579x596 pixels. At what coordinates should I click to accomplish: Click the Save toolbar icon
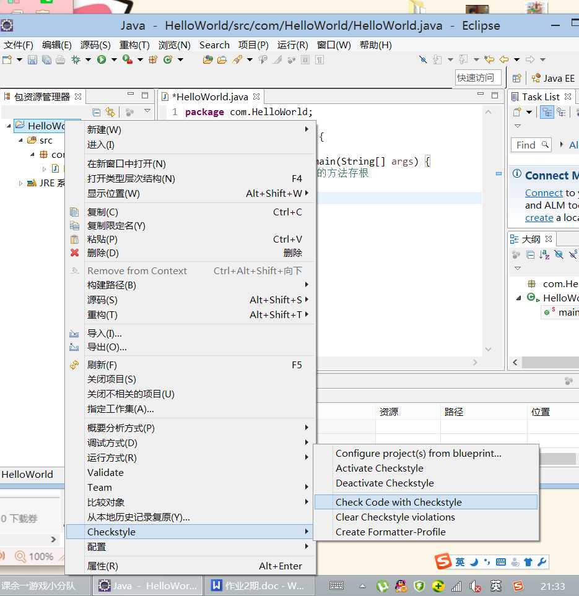[x=32, y=59]
